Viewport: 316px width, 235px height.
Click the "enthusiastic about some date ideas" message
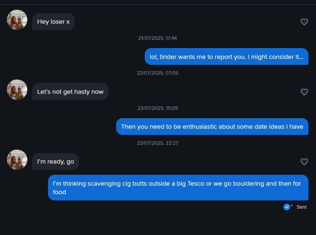tap(212, 127)
